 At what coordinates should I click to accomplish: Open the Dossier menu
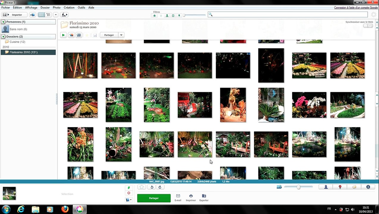[45, 7]
